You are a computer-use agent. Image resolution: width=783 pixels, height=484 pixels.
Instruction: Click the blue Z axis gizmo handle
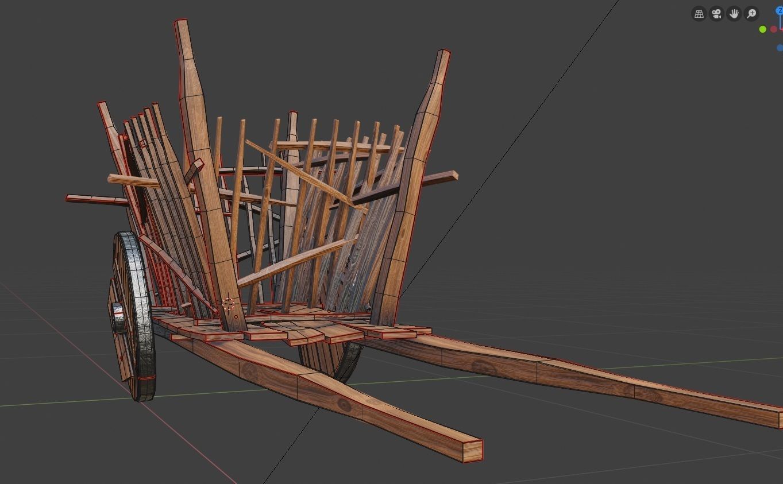click(x=780, y=11)
